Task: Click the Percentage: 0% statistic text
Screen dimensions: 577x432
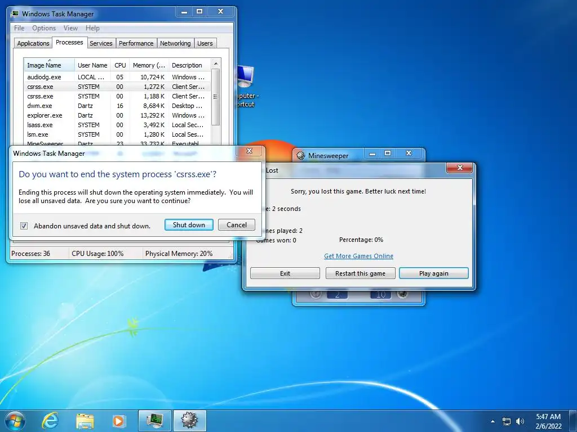Action: 361,240
